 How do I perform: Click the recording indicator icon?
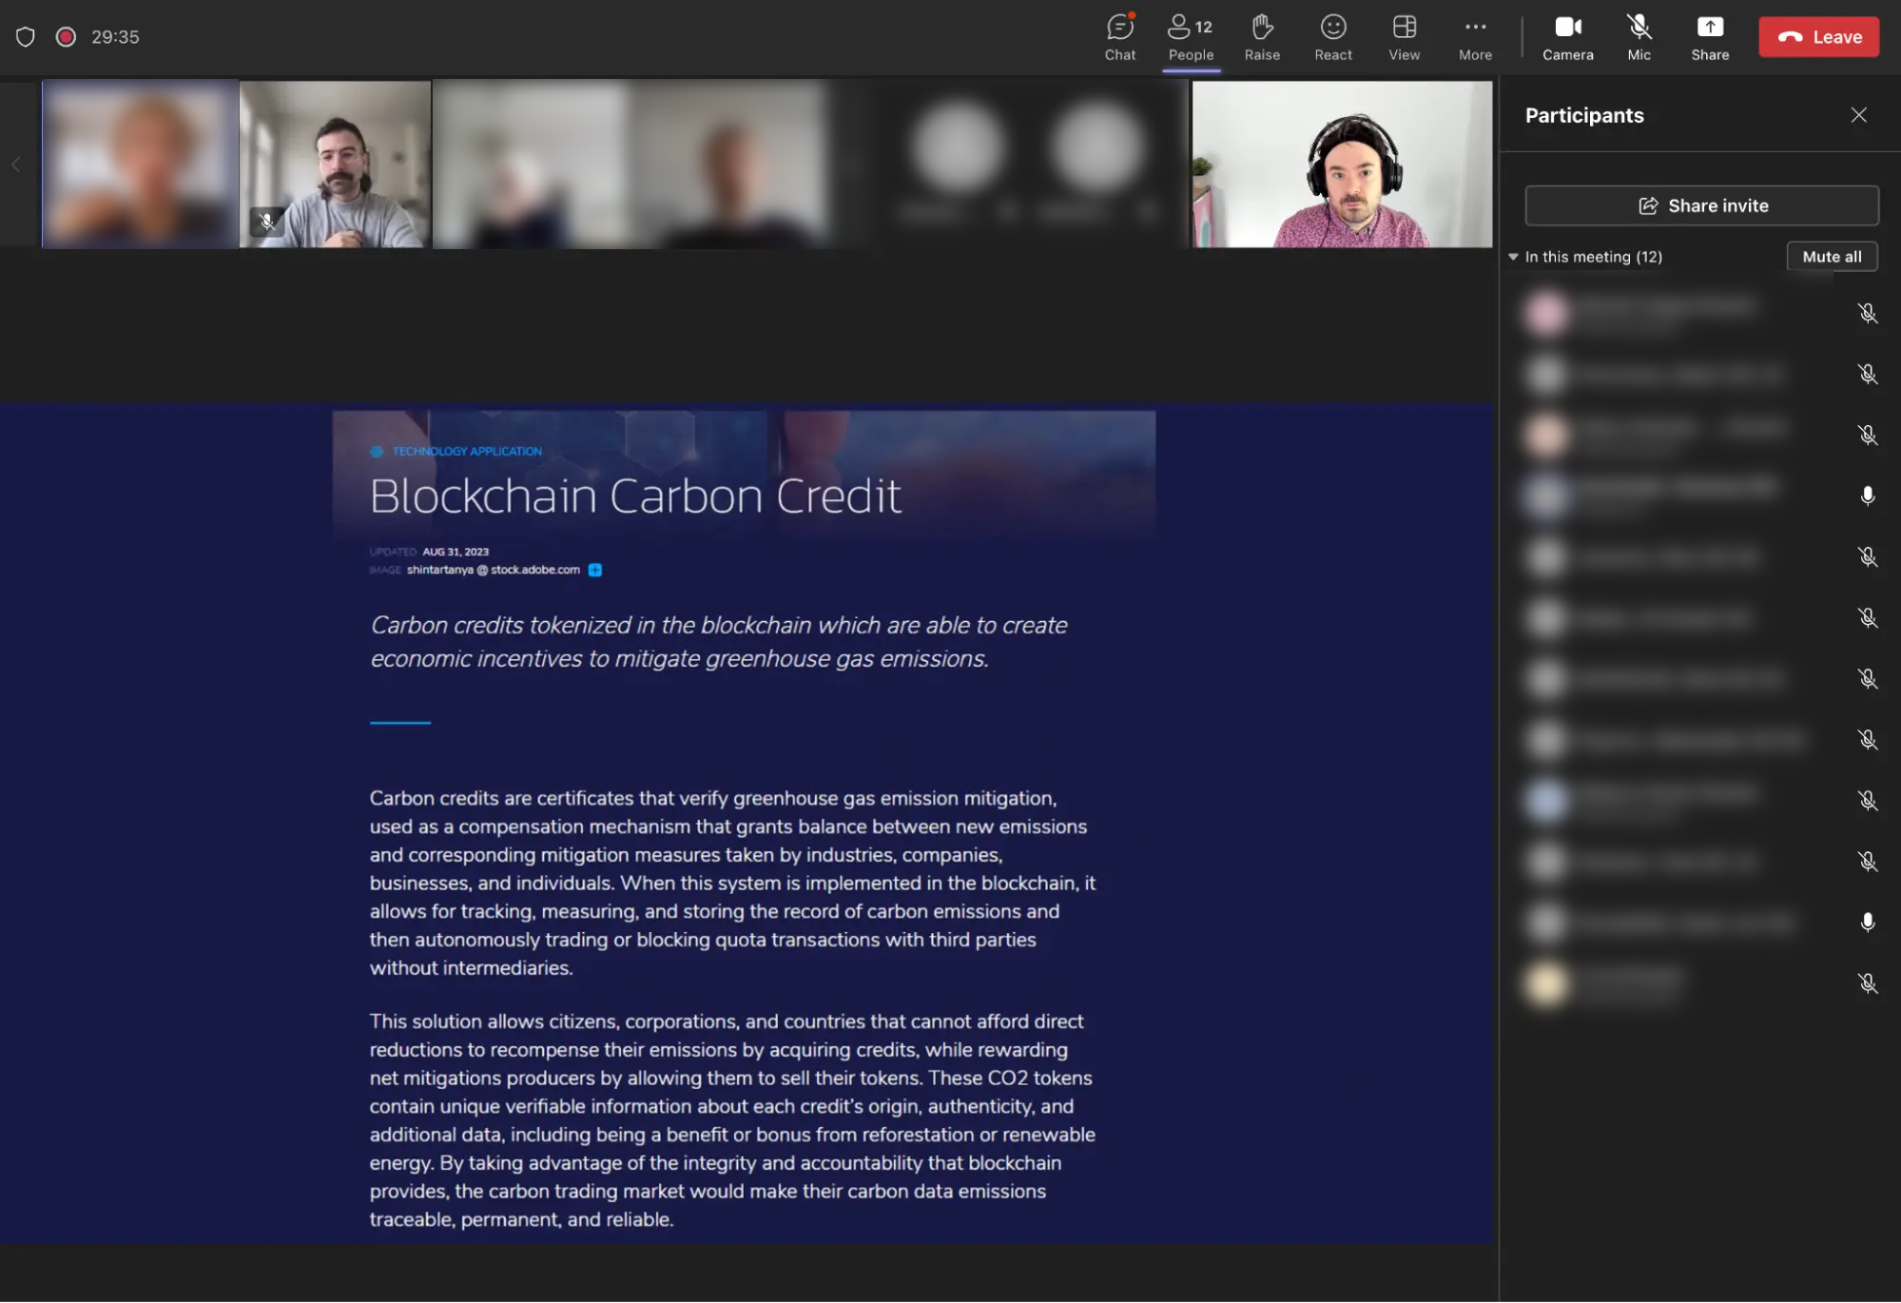click(66, 37)
